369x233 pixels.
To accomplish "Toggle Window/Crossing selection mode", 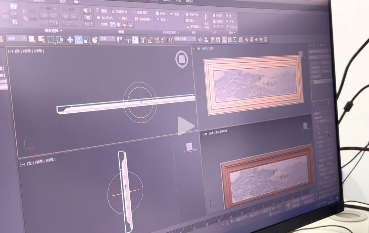I will coord(60,40).
